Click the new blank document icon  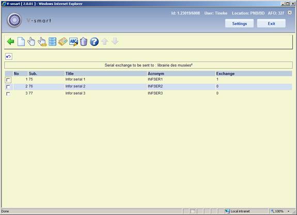pos(21,41)
